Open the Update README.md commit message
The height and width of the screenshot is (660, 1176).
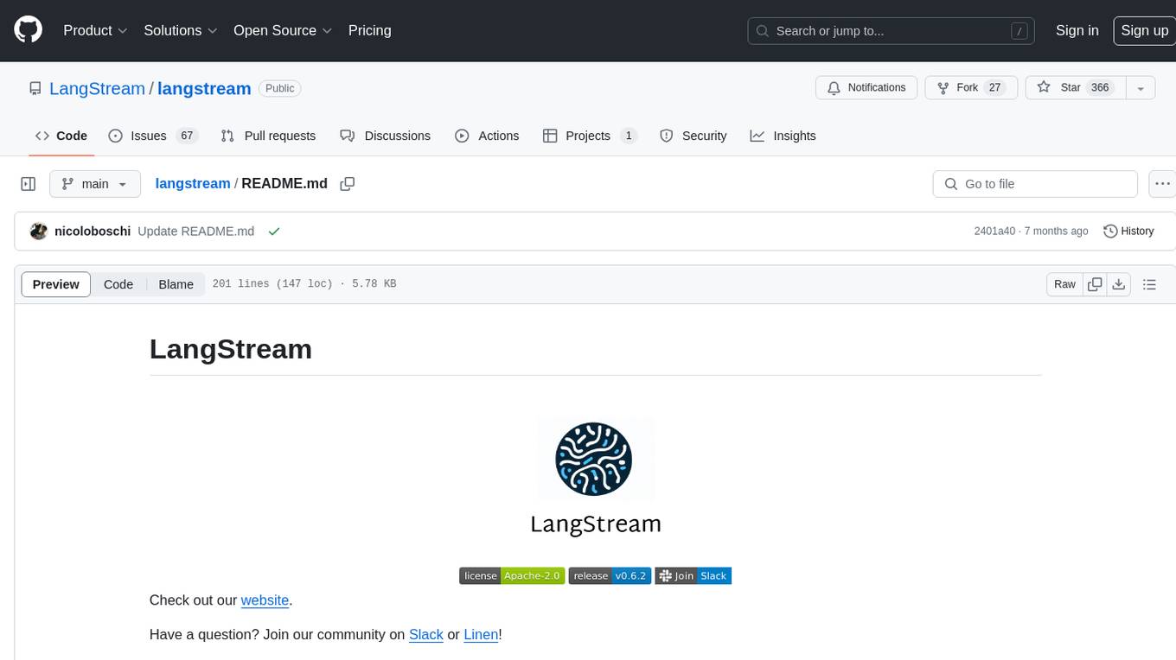point(196,232)
